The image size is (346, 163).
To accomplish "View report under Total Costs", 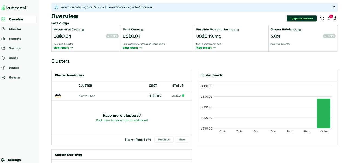I will coord(132,48).
